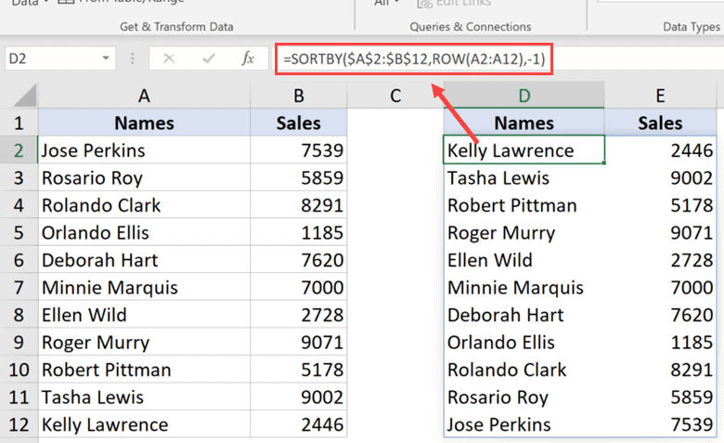Click the formula bar options dots
This screenshot has height=443, width=724.
(x=134, y=59)
